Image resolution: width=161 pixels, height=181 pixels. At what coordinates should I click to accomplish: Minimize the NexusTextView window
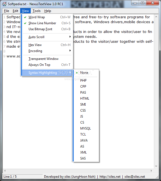pos(135,3)
